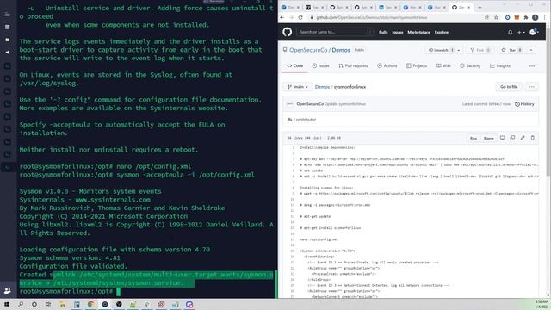The width and height of the screenshot is (551, 310).
Task: Open Chrome from the taskbar
Action: (90, 304)
